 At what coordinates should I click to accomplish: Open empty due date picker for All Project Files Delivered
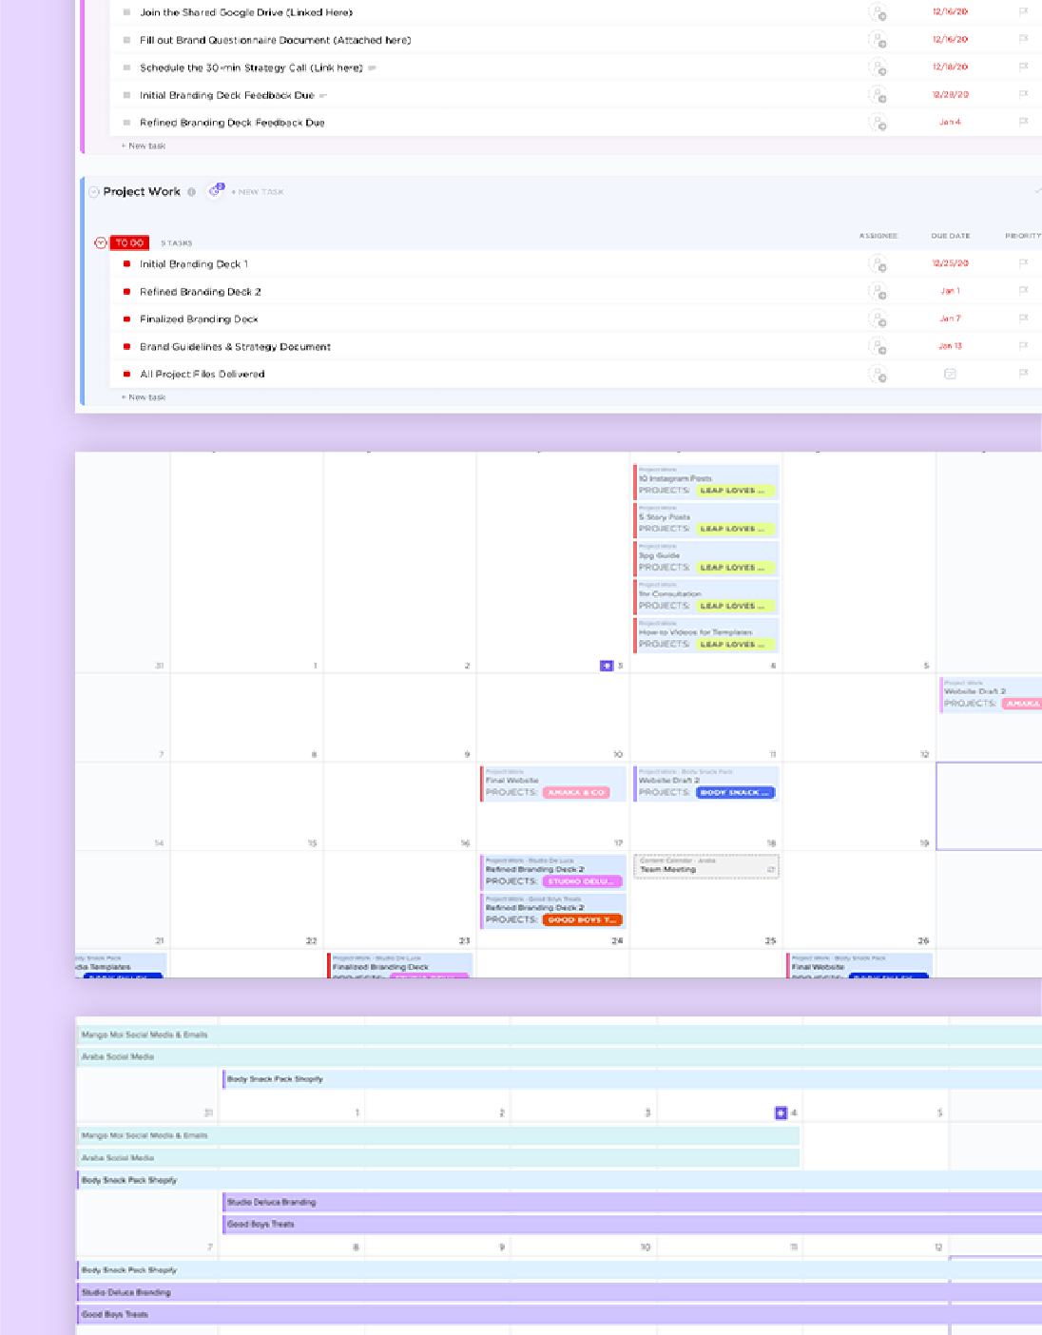950,374
